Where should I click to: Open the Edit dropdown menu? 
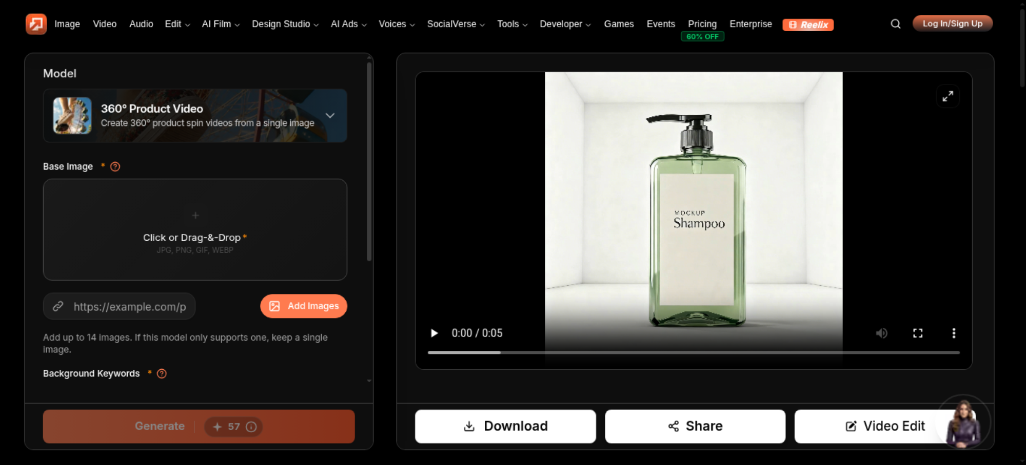[177, 24]
